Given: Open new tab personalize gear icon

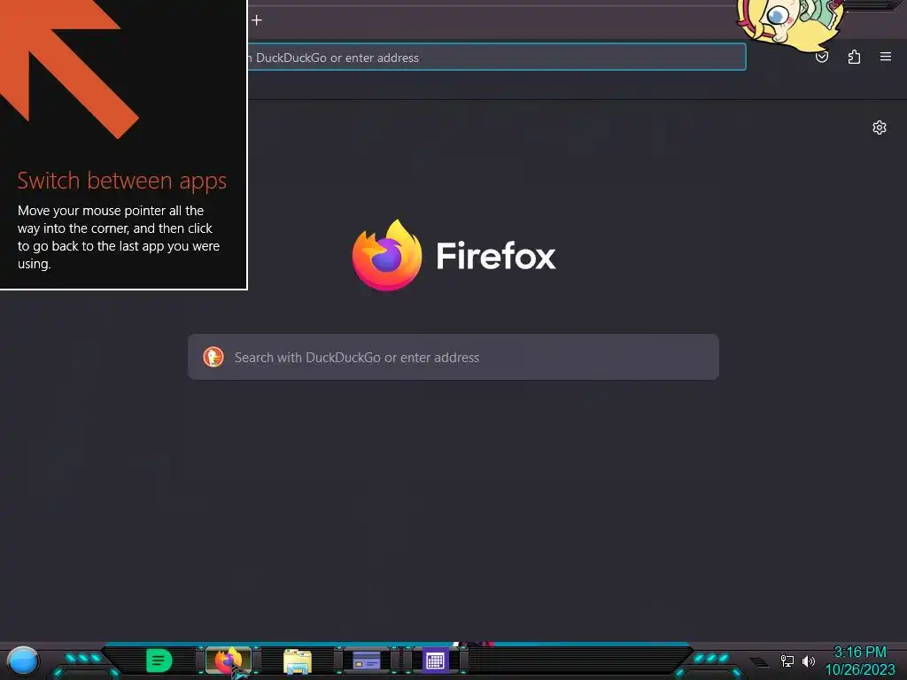Looking at the screenshot, I should coord(880,127).
